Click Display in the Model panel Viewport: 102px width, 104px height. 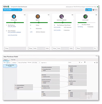coord(35,48)
